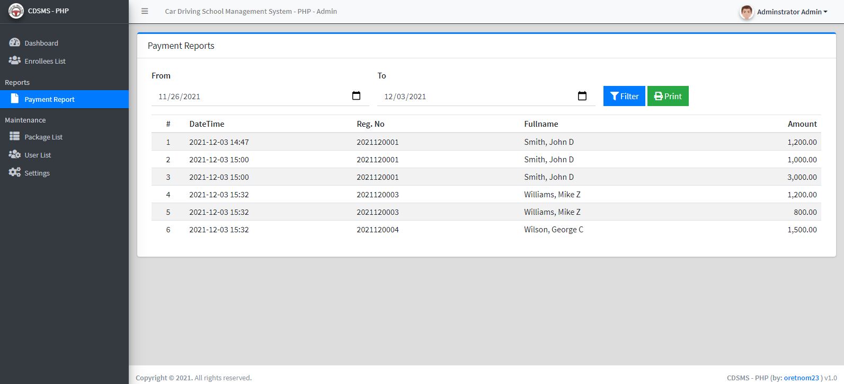Click the blue Filter button
844x384 pixels.
tap(624, 96)
